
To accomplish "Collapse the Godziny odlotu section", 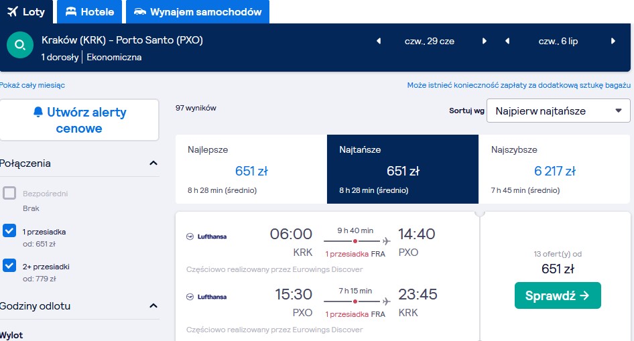I will coord(153,306).
